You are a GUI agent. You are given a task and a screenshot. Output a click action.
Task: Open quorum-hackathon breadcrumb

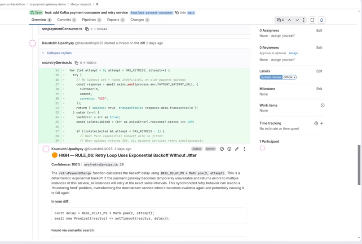click(x=12, y=4)
